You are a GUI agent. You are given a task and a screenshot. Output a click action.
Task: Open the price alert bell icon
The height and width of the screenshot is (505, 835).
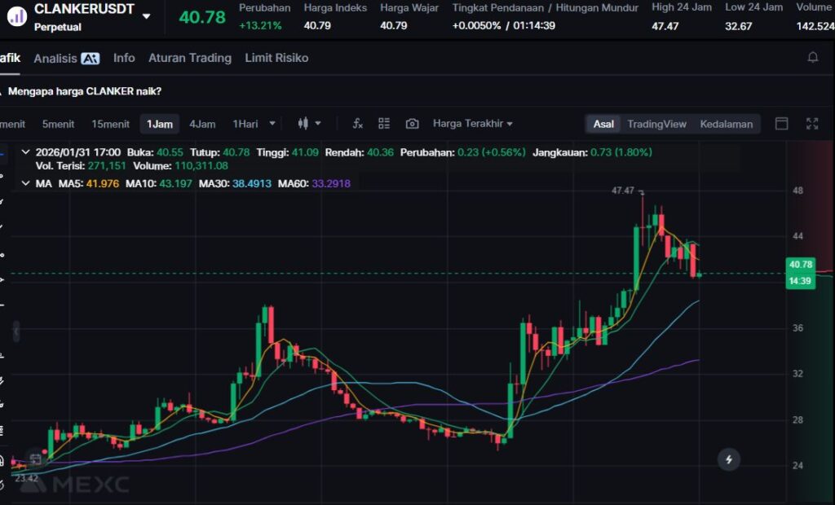(812, 58)
